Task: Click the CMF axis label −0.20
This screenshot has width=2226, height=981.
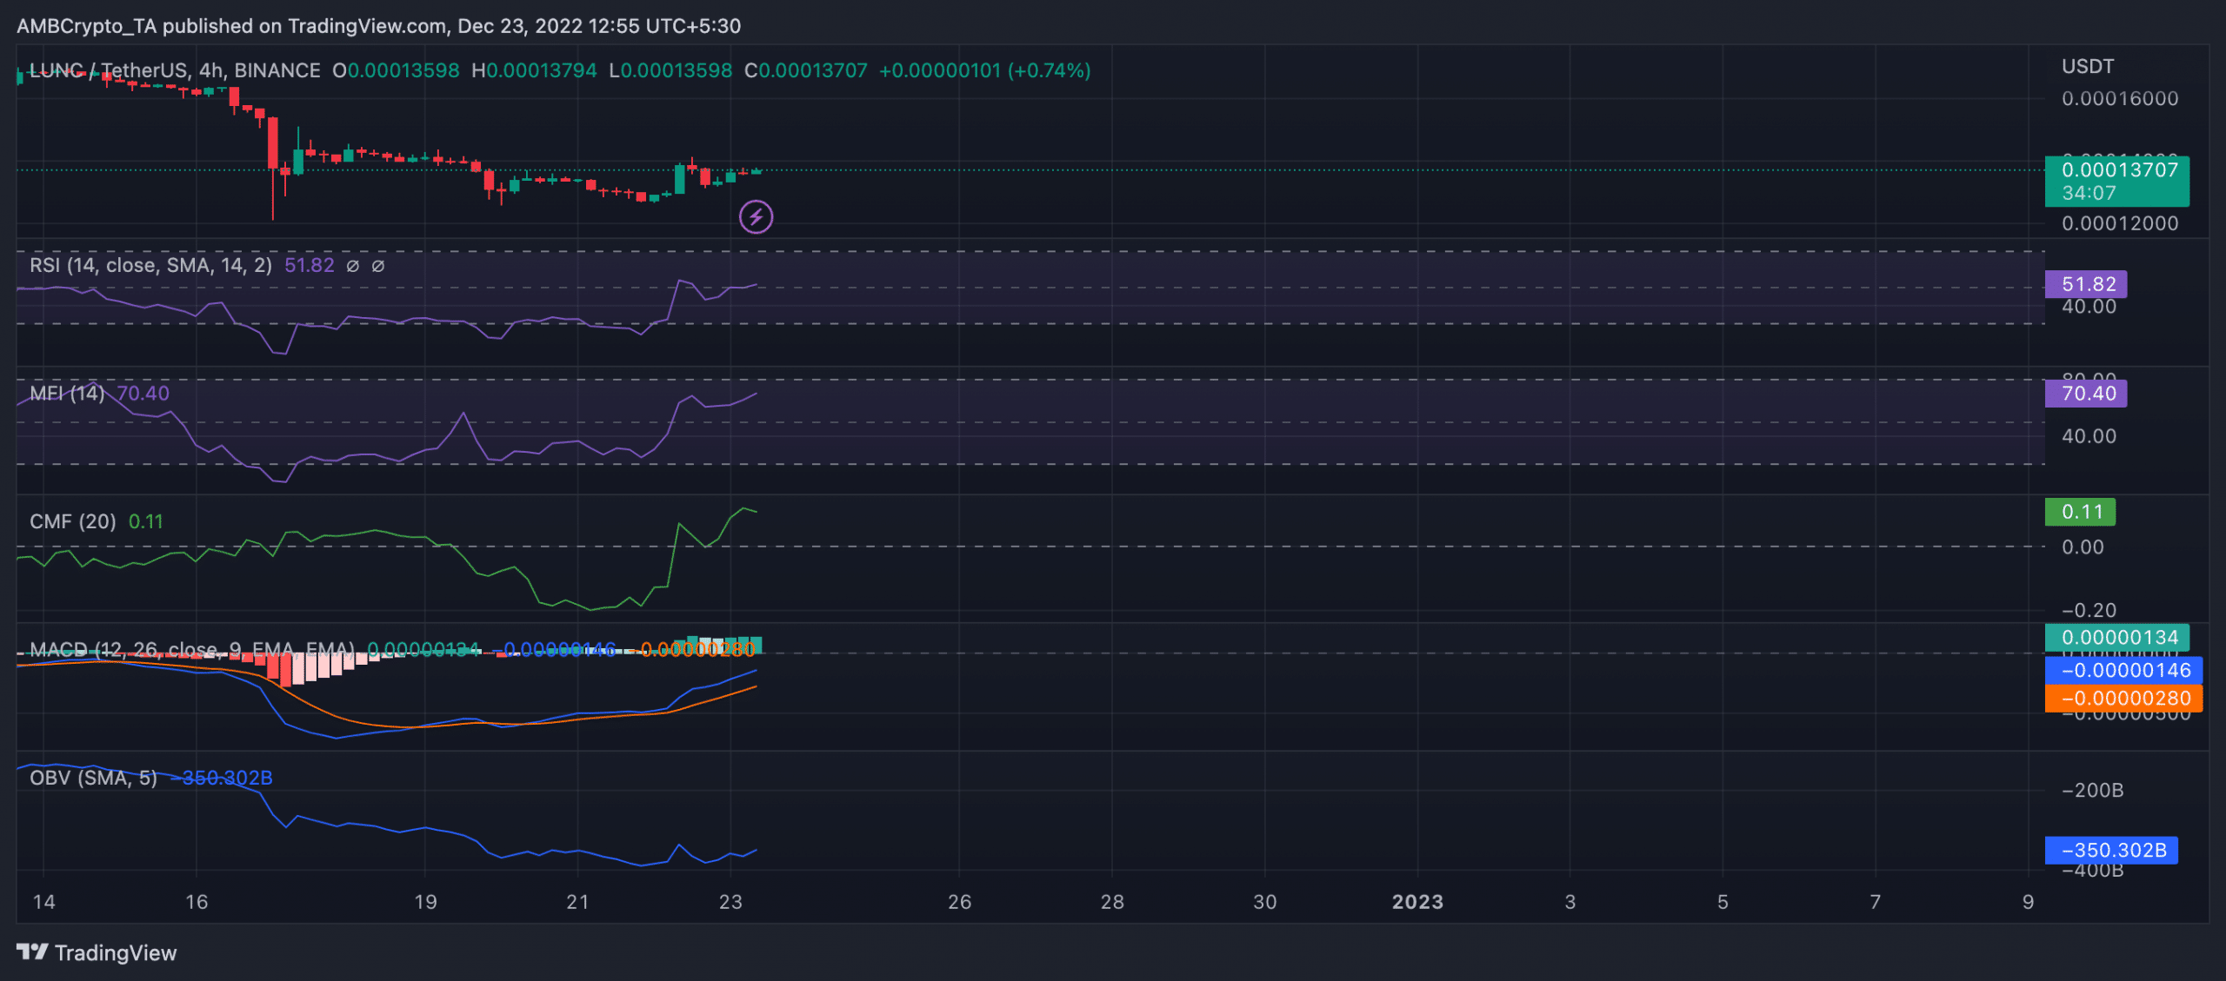Action: pos(2089,611)
